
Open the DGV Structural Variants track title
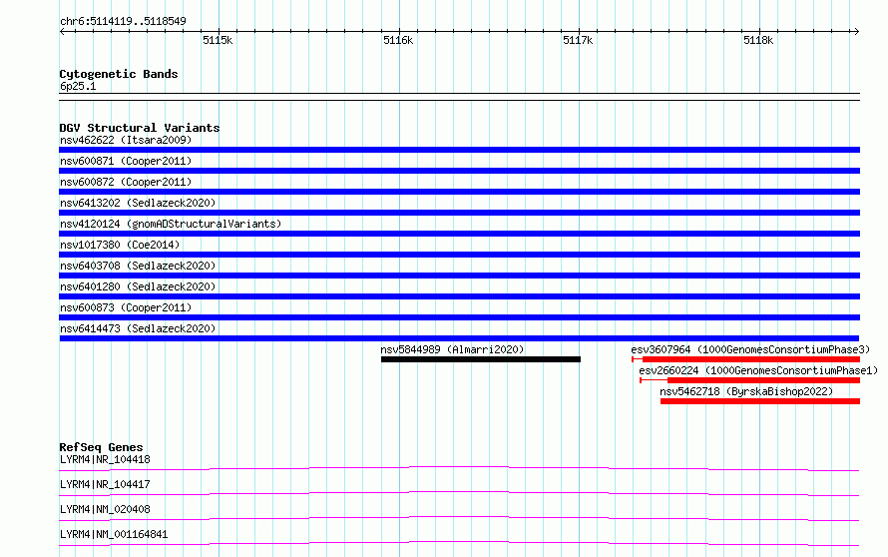point(140,128)
